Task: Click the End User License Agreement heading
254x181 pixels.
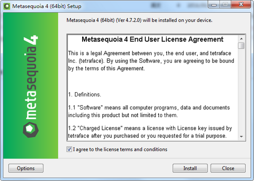Action: [x=152, y=40]
